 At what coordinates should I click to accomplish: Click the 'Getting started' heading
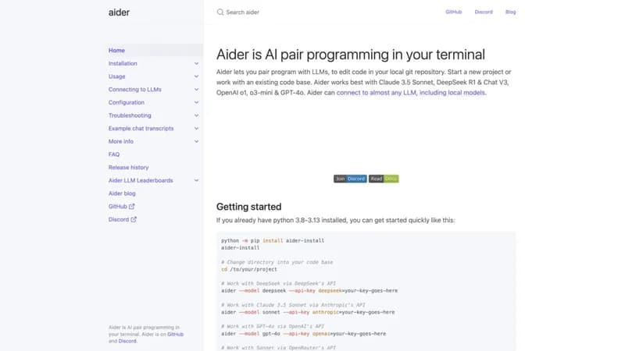[x=248, y=207]
